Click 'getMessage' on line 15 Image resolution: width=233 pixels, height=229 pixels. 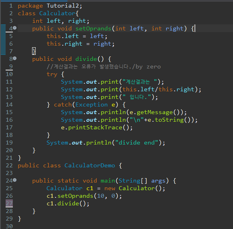click(x=155, y=112)
